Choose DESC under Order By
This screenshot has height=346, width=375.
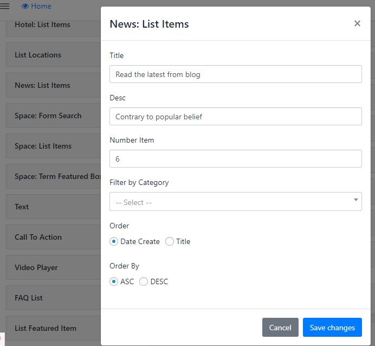pos(144,281)
